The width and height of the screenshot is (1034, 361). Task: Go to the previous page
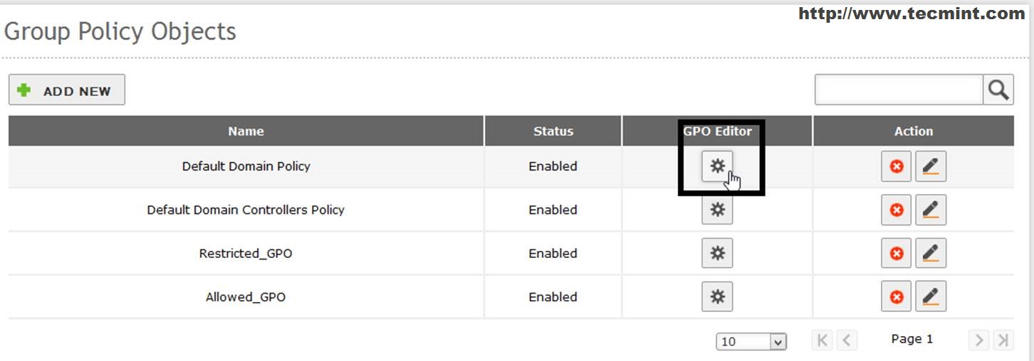[x=846, y=340]
